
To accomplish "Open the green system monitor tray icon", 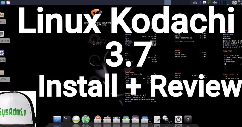I will click(x=209, y=2).
